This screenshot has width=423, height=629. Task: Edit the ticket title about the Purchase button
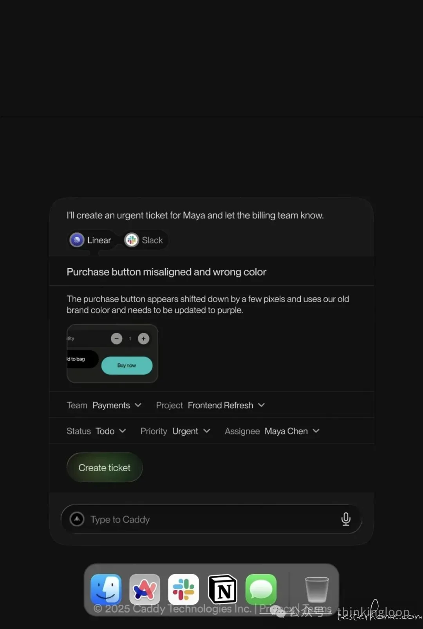[x=166, y=272]
